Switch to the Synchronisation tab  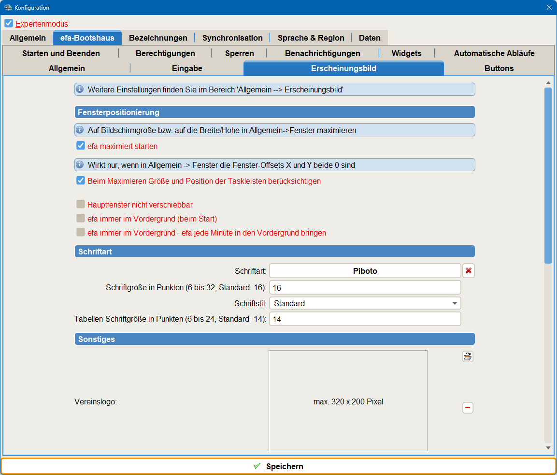(x=232, y=38)
